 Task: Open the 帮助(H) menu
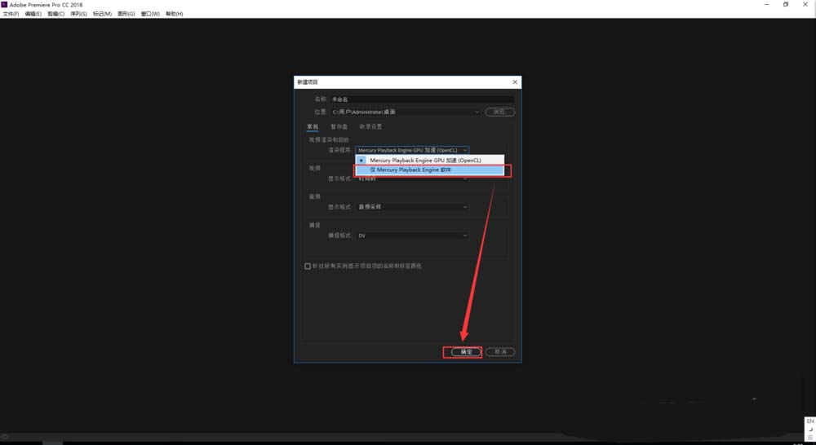click(175, 14)
